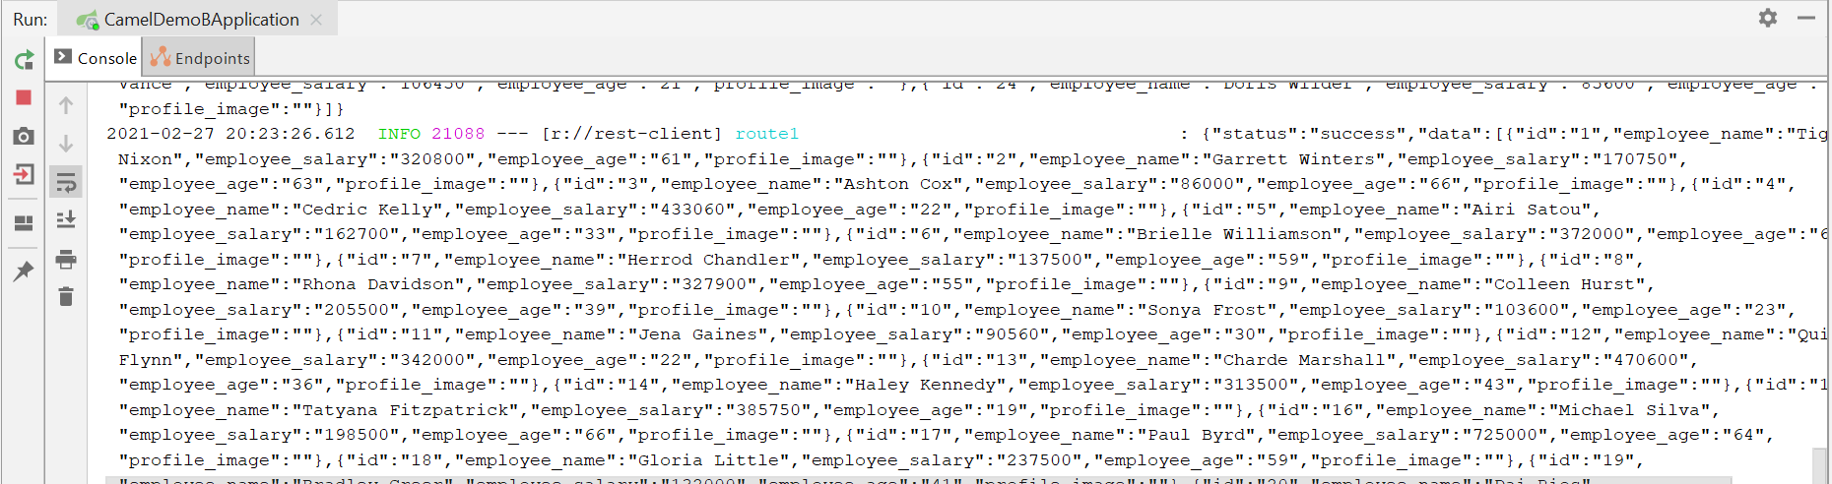Viewport: 1832px width, 484px height.
Task: Open Run tool window settings gear
Action: (x=1768, y=18)
